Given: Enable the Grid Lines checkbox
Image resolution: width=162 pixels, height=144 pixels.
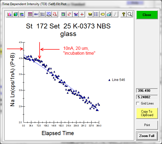Looking at the screenshot, I should 138,103.
